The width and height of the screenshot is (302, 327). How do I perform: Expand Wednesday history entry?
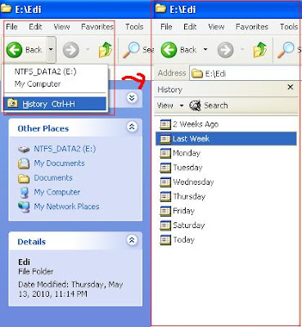pos(187,182)
